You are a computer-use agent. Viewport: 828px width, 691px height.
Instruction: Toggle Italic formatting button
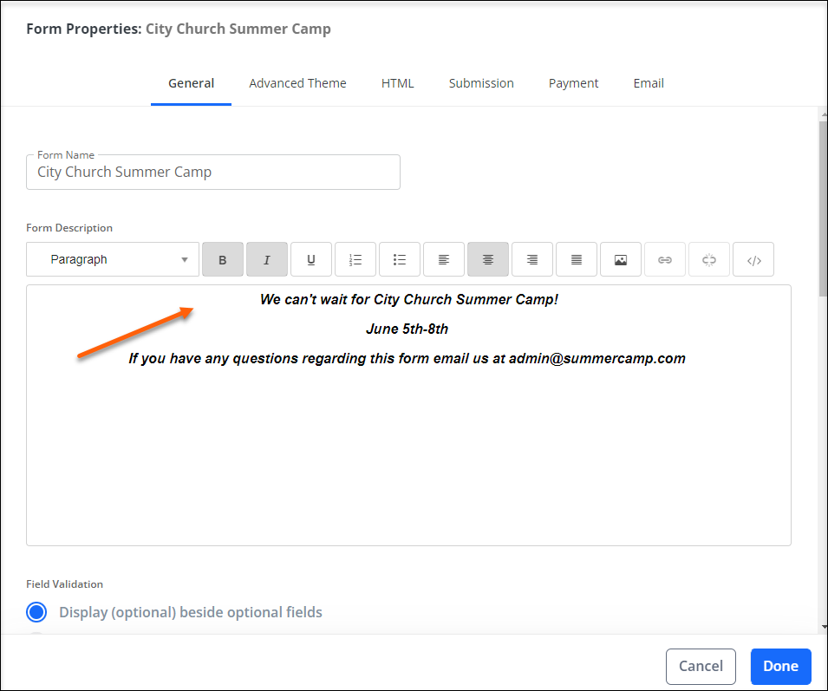[x=267, y=259]
